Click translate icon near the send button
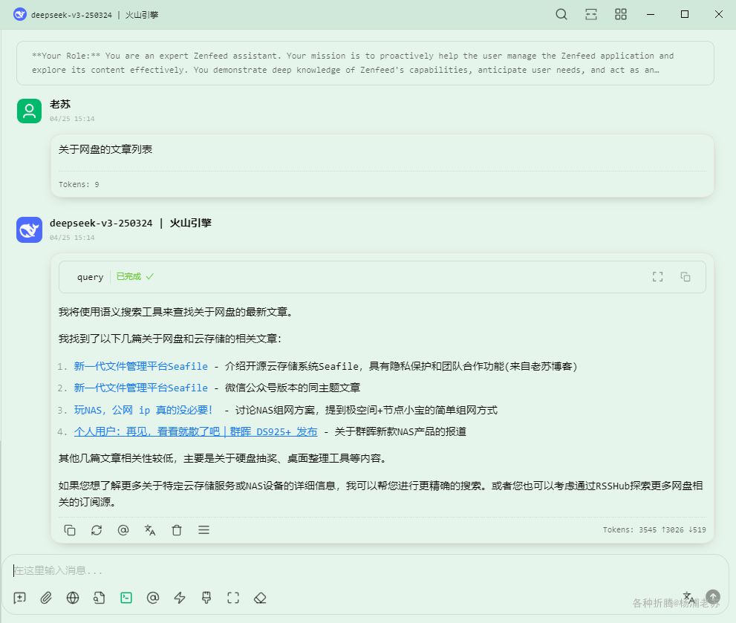 tap(689, 597)
